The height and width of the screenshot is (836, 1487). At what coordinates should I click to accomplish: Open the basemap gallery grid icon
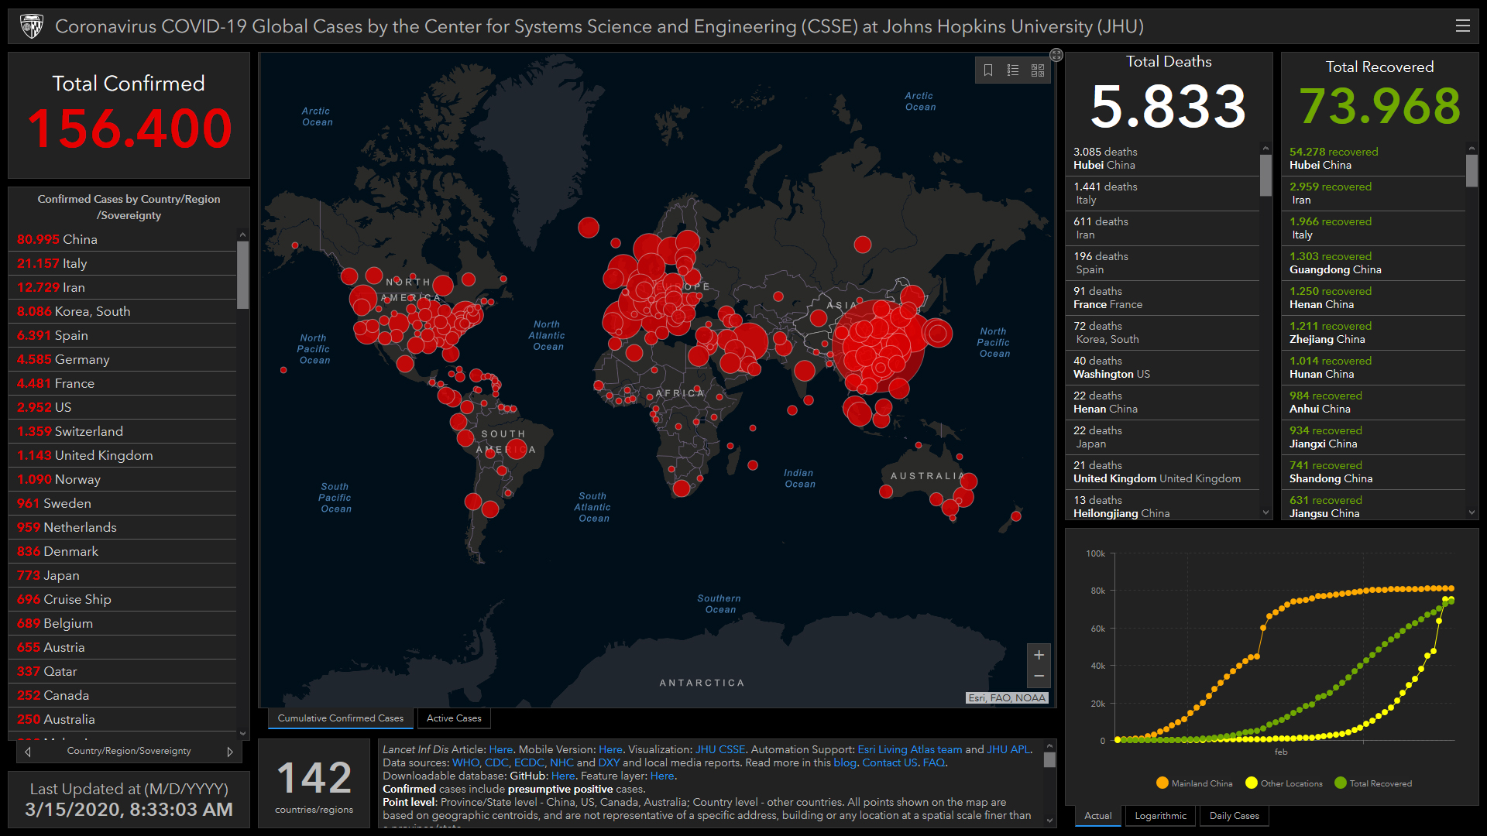1038,70
